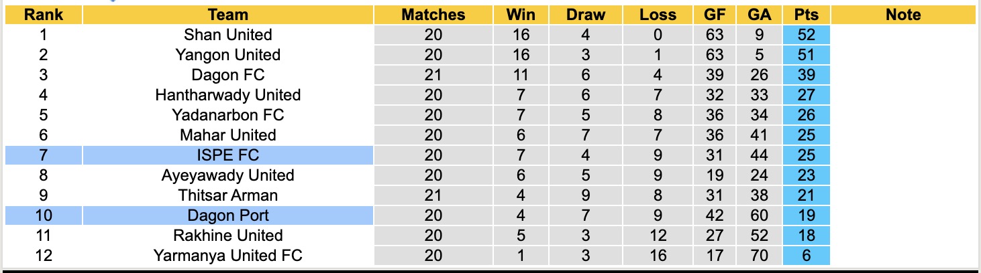
Task: Click the Win column header
Action: [x=521, y=15]
